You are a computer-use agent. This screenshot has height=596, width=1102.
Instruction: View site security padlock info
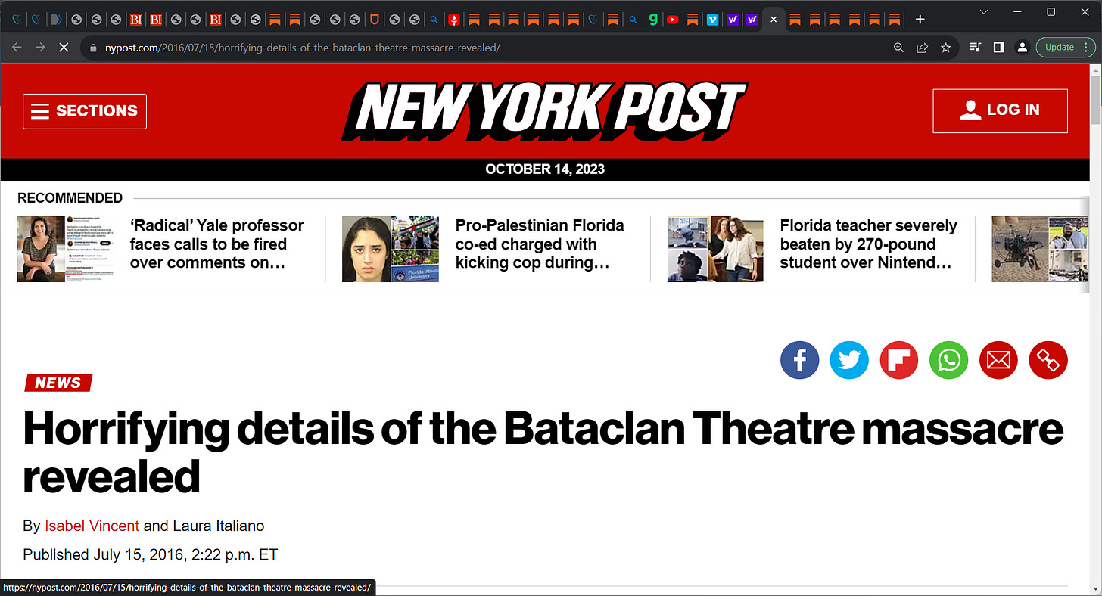pos(93,48)
